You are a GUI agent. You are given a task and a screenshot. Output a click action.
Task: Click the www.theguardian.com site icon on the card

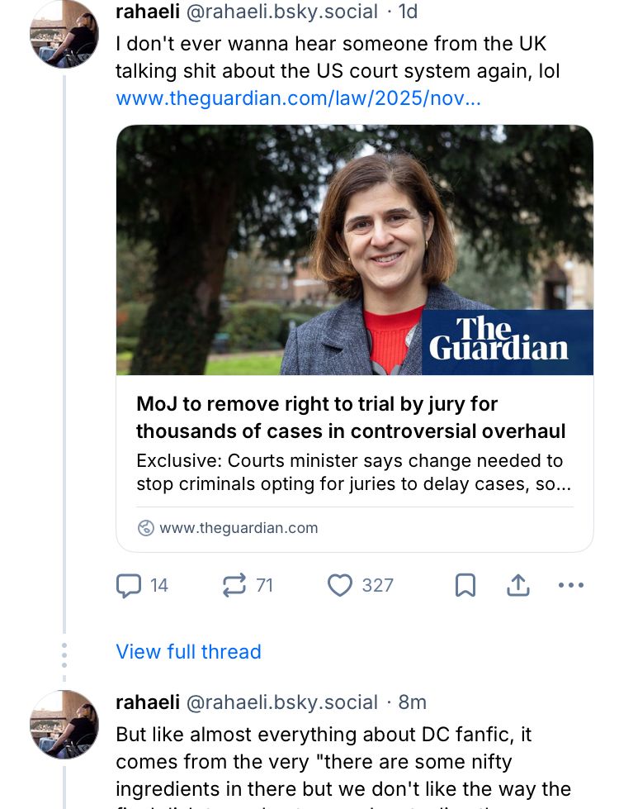tap(144, 528)
